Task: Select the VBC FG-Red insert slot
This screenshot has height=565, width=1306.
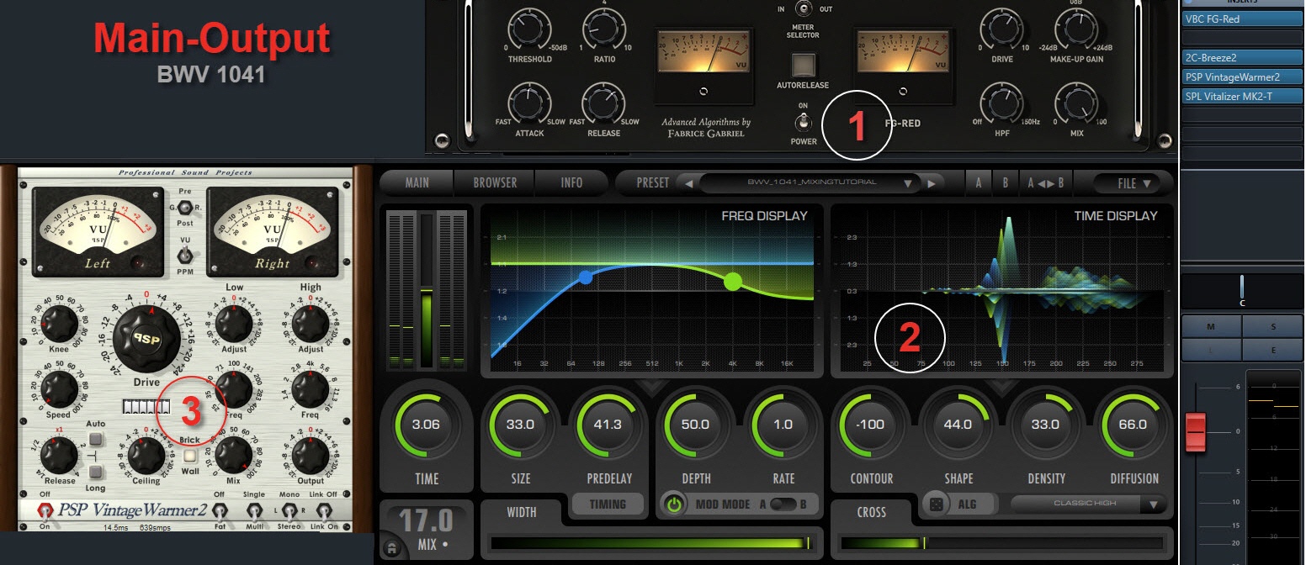Action: (x=1241, y=18)
